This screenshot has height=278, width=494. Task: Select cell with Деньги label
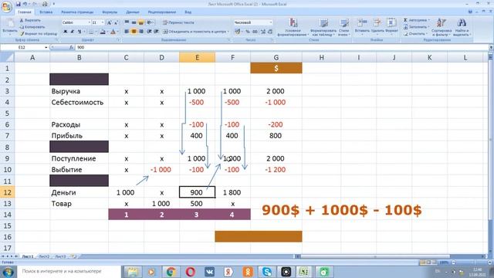click(x=79, y=192)
